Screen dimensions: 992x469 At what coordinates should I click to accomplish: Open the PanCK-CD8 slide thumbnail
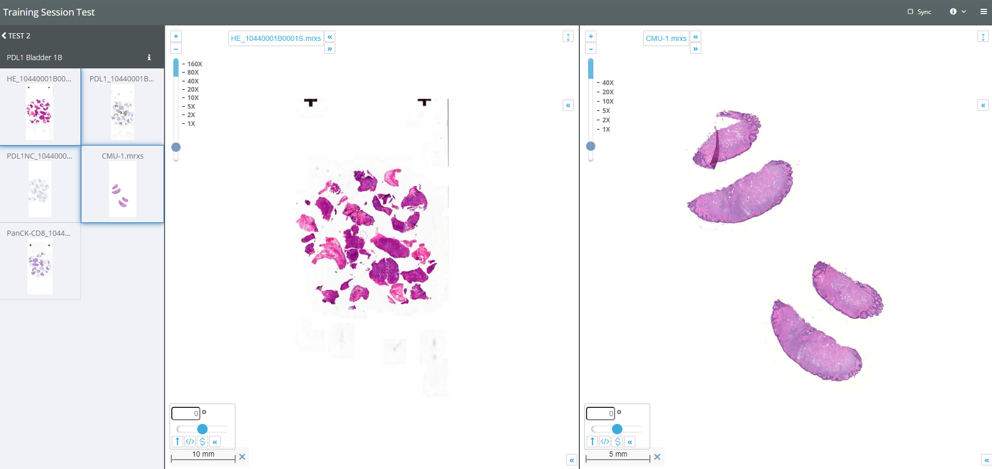(x=40, y=262)
